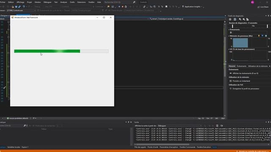Viewport: 271px width, 152px height.
Task: Open the Déboguer menu
Action: click(47, 2)
